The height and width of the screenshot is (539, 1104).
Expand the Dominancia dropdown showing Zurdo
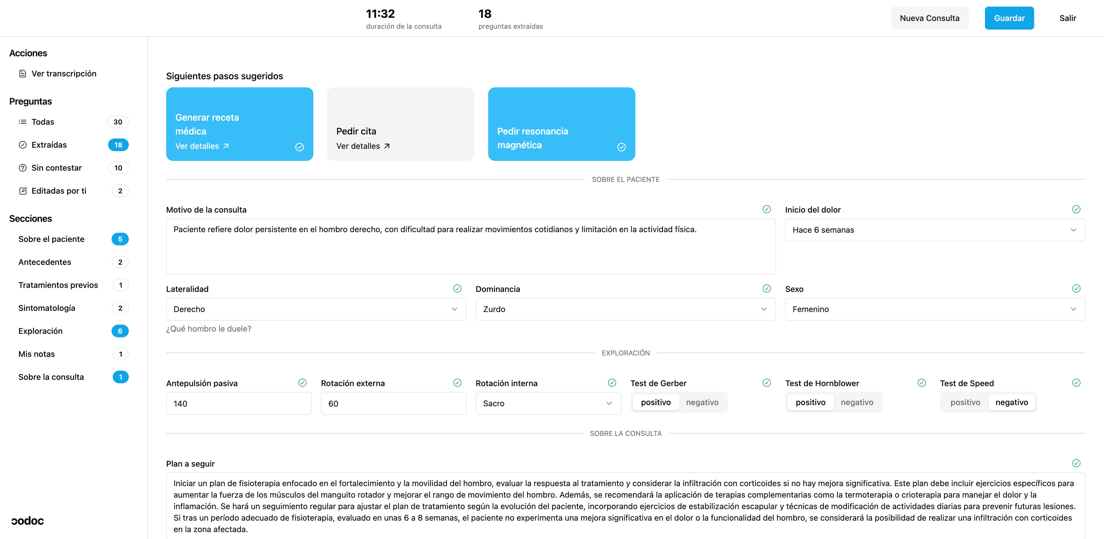coord(625,309)
